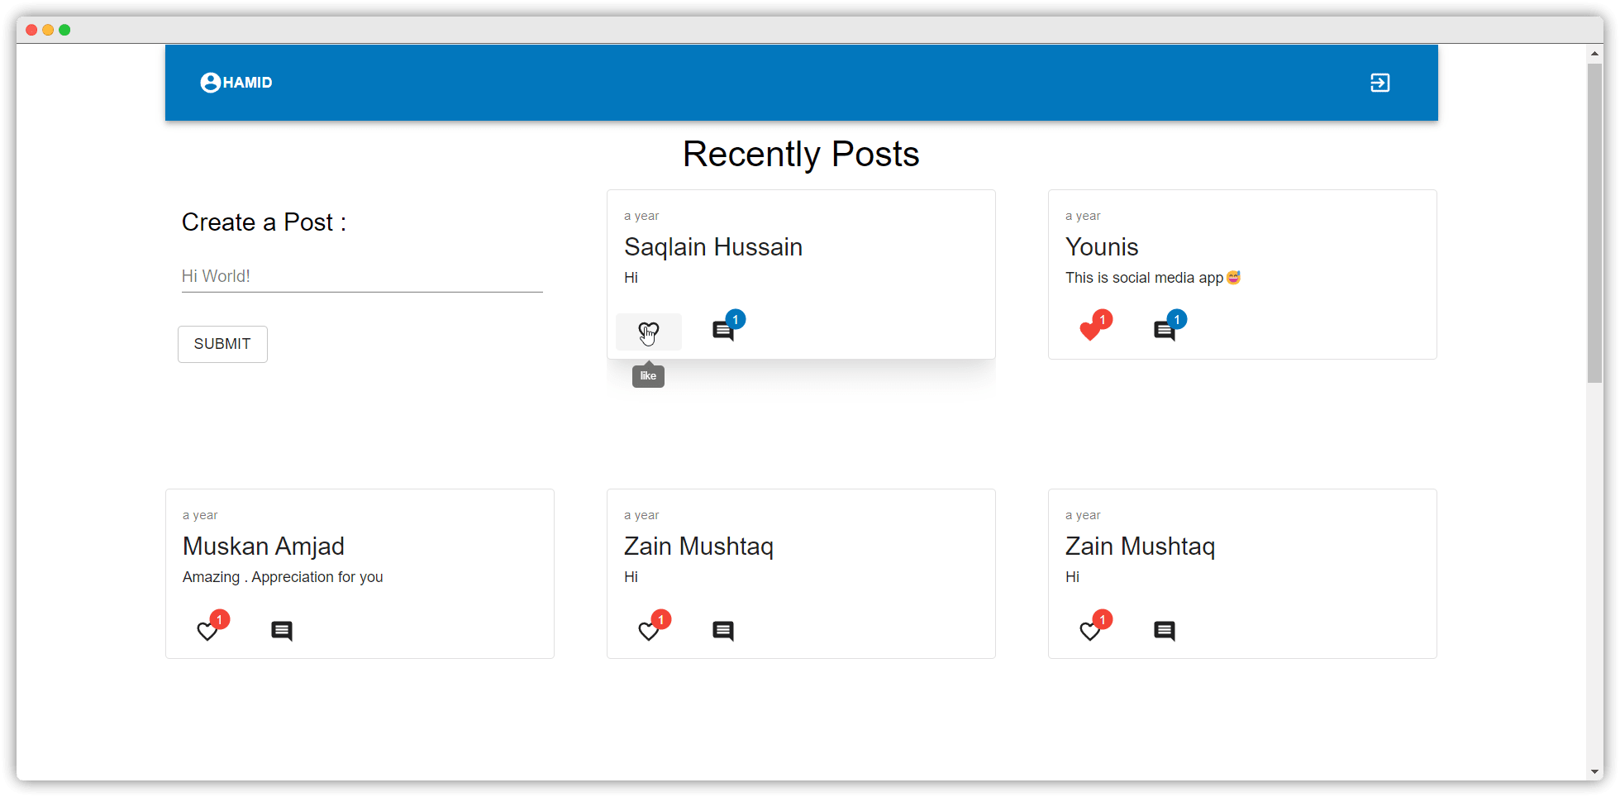Image resolution: width=1620 pixels, height=797 pixels.
Task: Click the Muskan Amjad post card text
Action: (283, 577)
